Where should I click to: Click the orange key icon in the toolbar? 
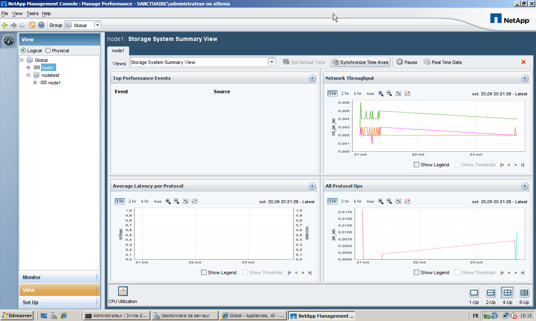point(32,25)
